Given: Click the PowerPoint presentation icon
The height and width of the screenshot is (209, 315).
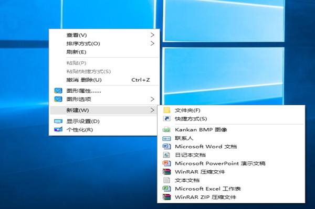Looking at the screenshot, I should click(x=167, y=163).
